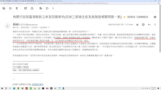This screenshot has width=161, height=90.
Task: Open the toolbar More options menu
Action: pyautogui.click(x=53, y=8)
